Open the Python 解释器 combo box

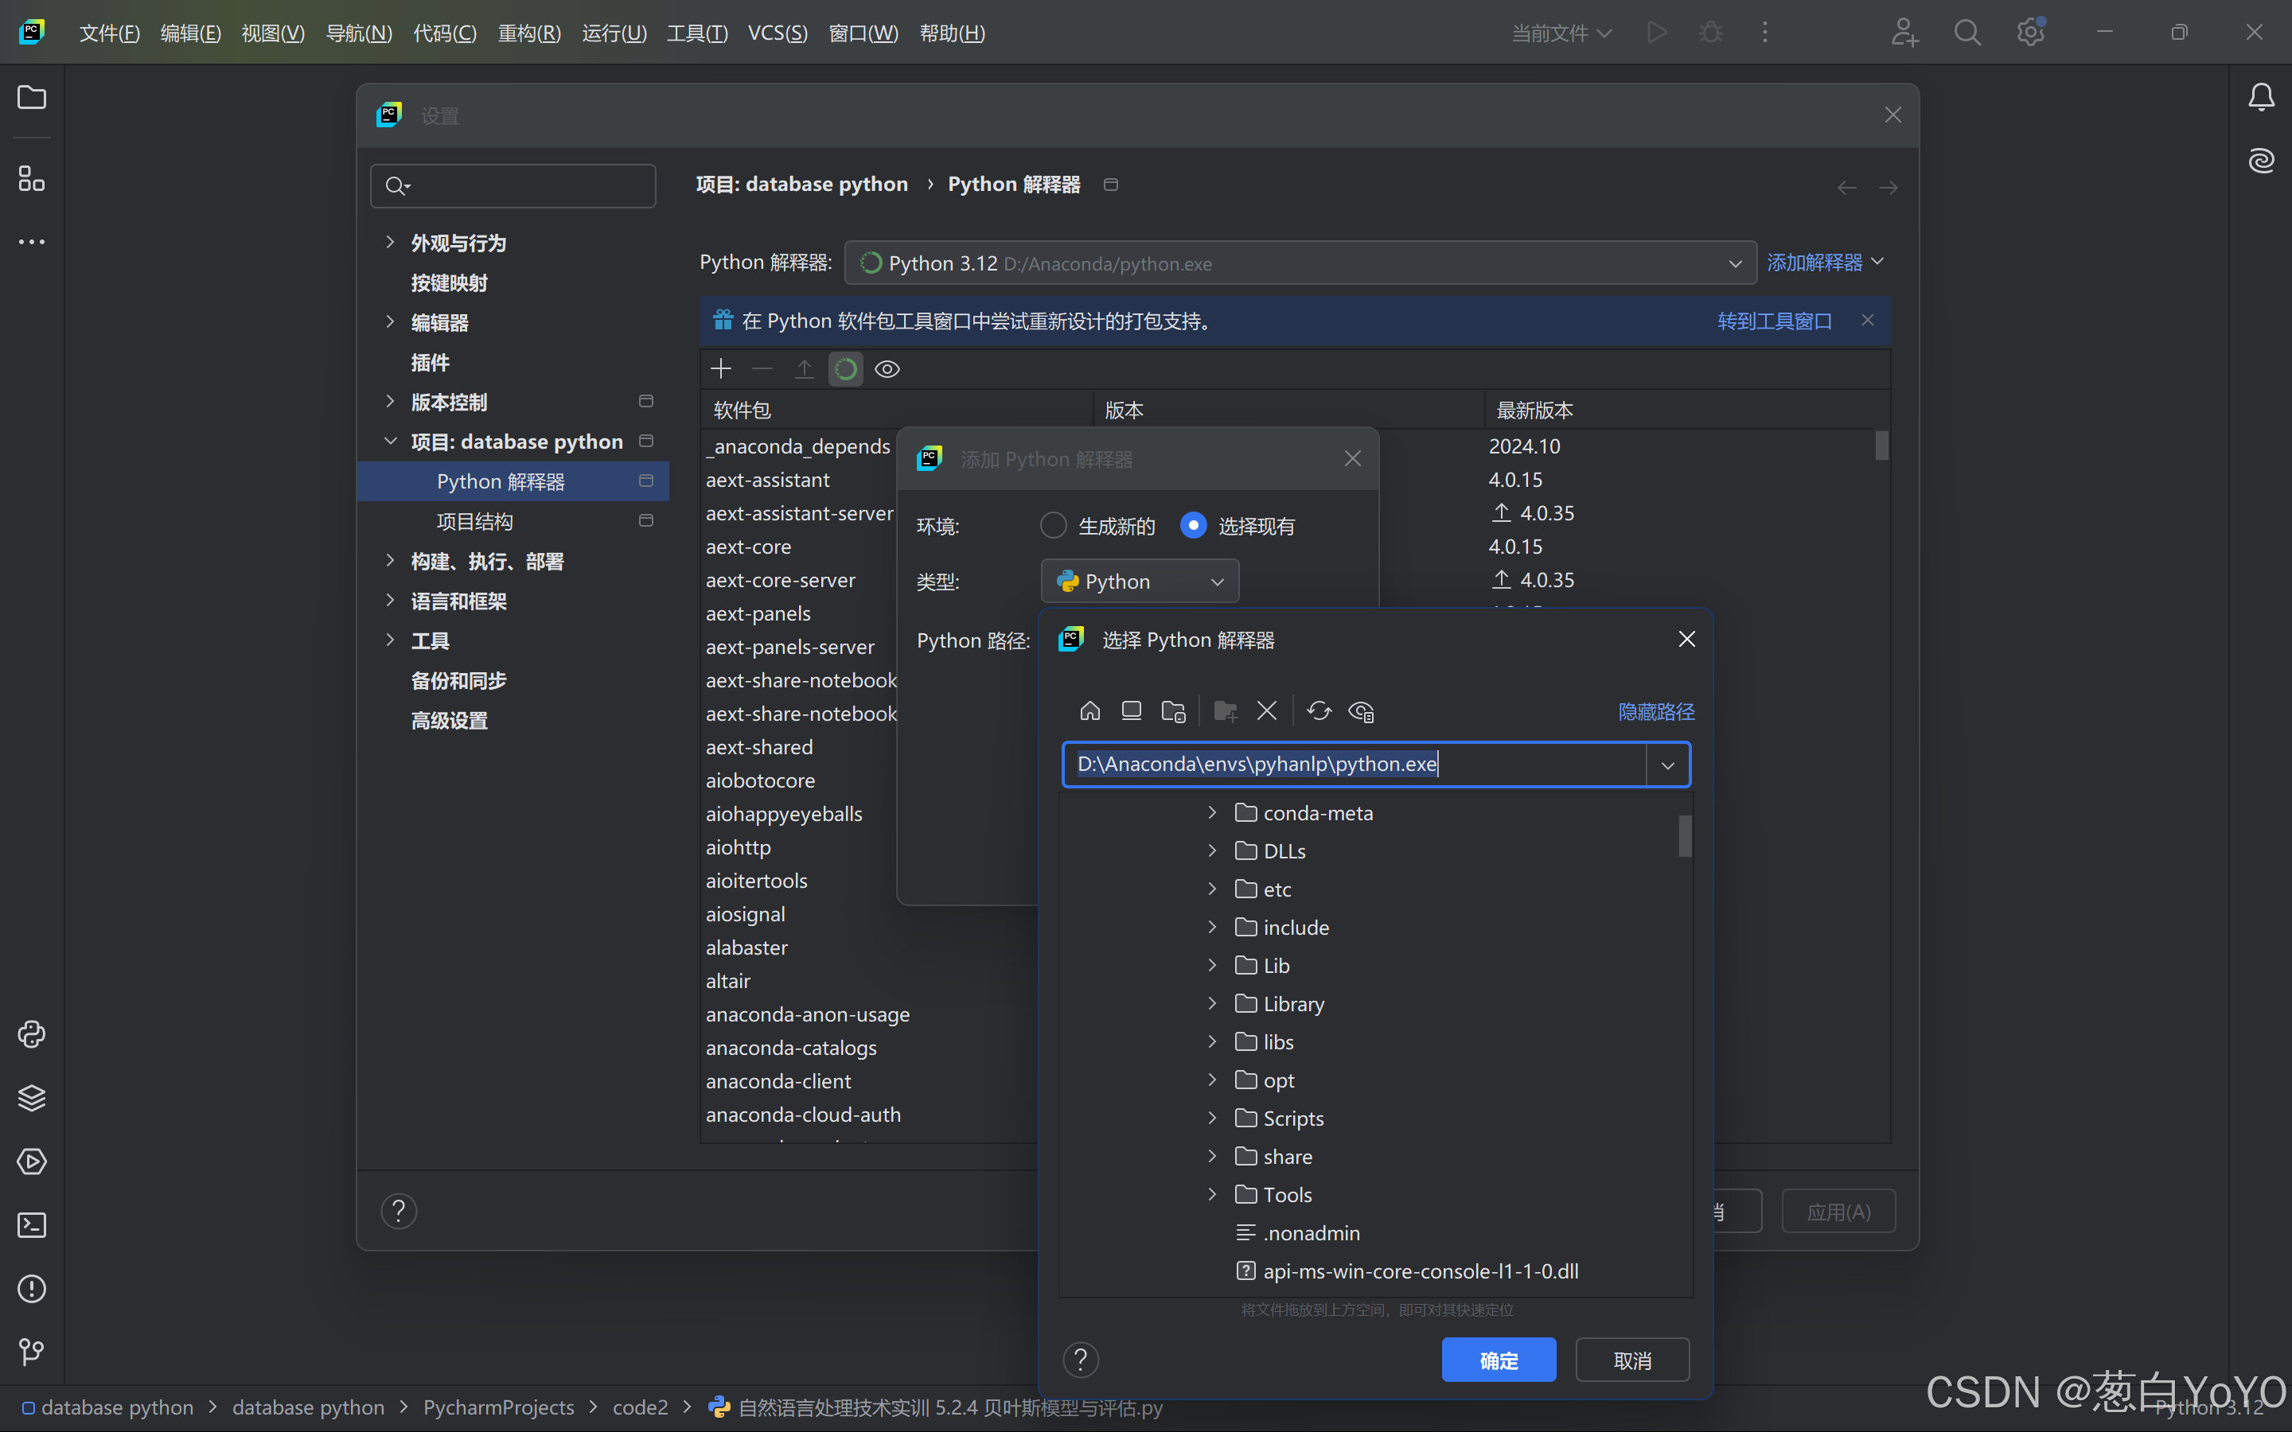coord(1300,263)
